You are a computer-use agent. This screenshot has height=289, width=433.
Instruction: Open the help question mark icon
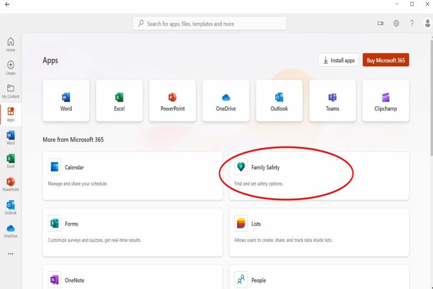click(x=412, y=23)
